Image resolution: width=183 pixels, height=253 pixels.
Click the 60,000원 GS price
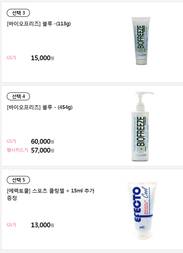(x=43, y=142)
